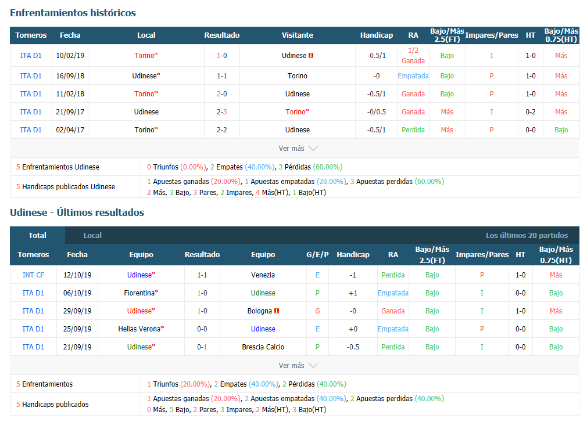Click green Udinese opposite Fiorentina

pyautogui.click(x=263, y=293)
